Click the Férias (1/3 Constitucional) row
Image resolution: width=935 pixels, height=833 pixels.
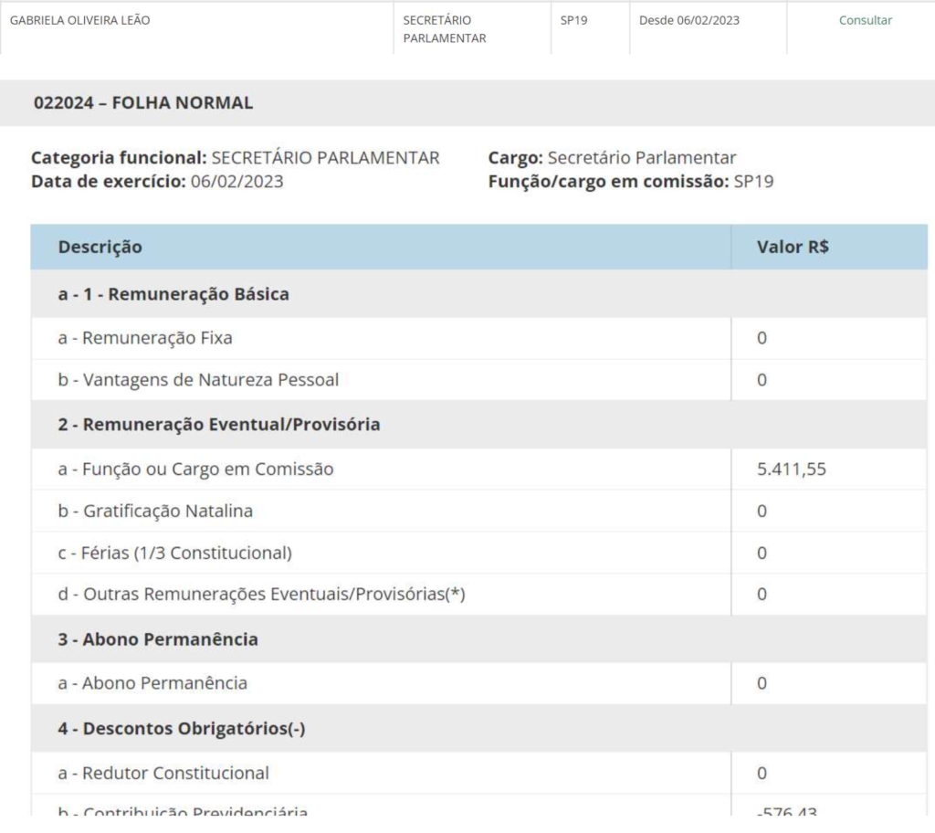(174, 554)
